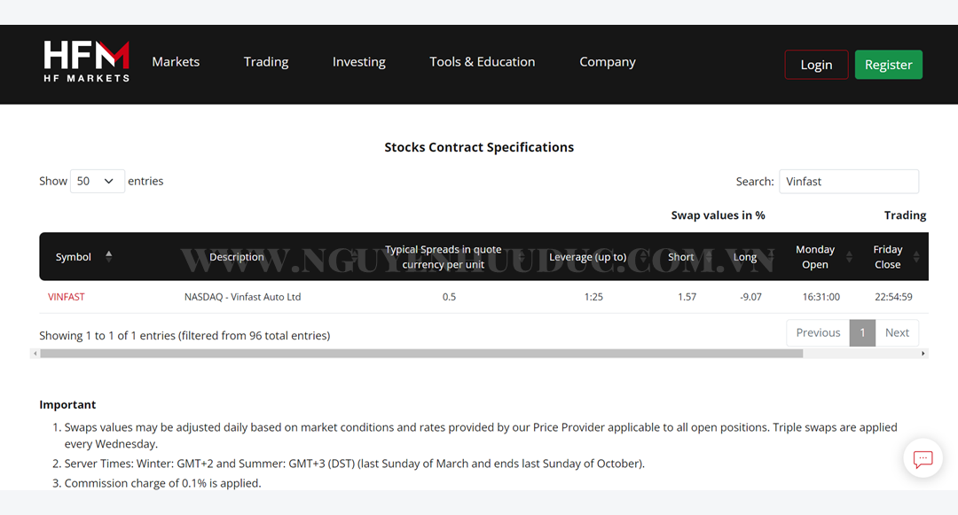Open the Investing menu
The image size is (958, 515).
click(x=358, y=62)
